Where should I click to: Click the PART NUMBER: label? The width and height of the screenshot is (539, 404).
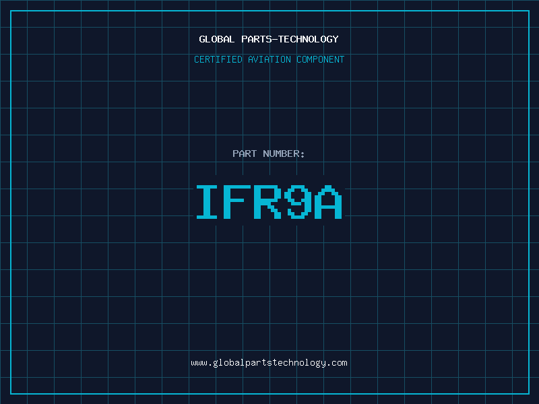point(269,154)
